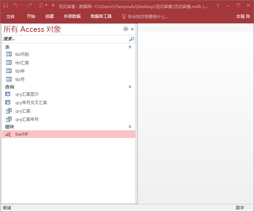Click the 查询 group header
The width and height of the screenshot is (254, 212).
pos(9,87)
